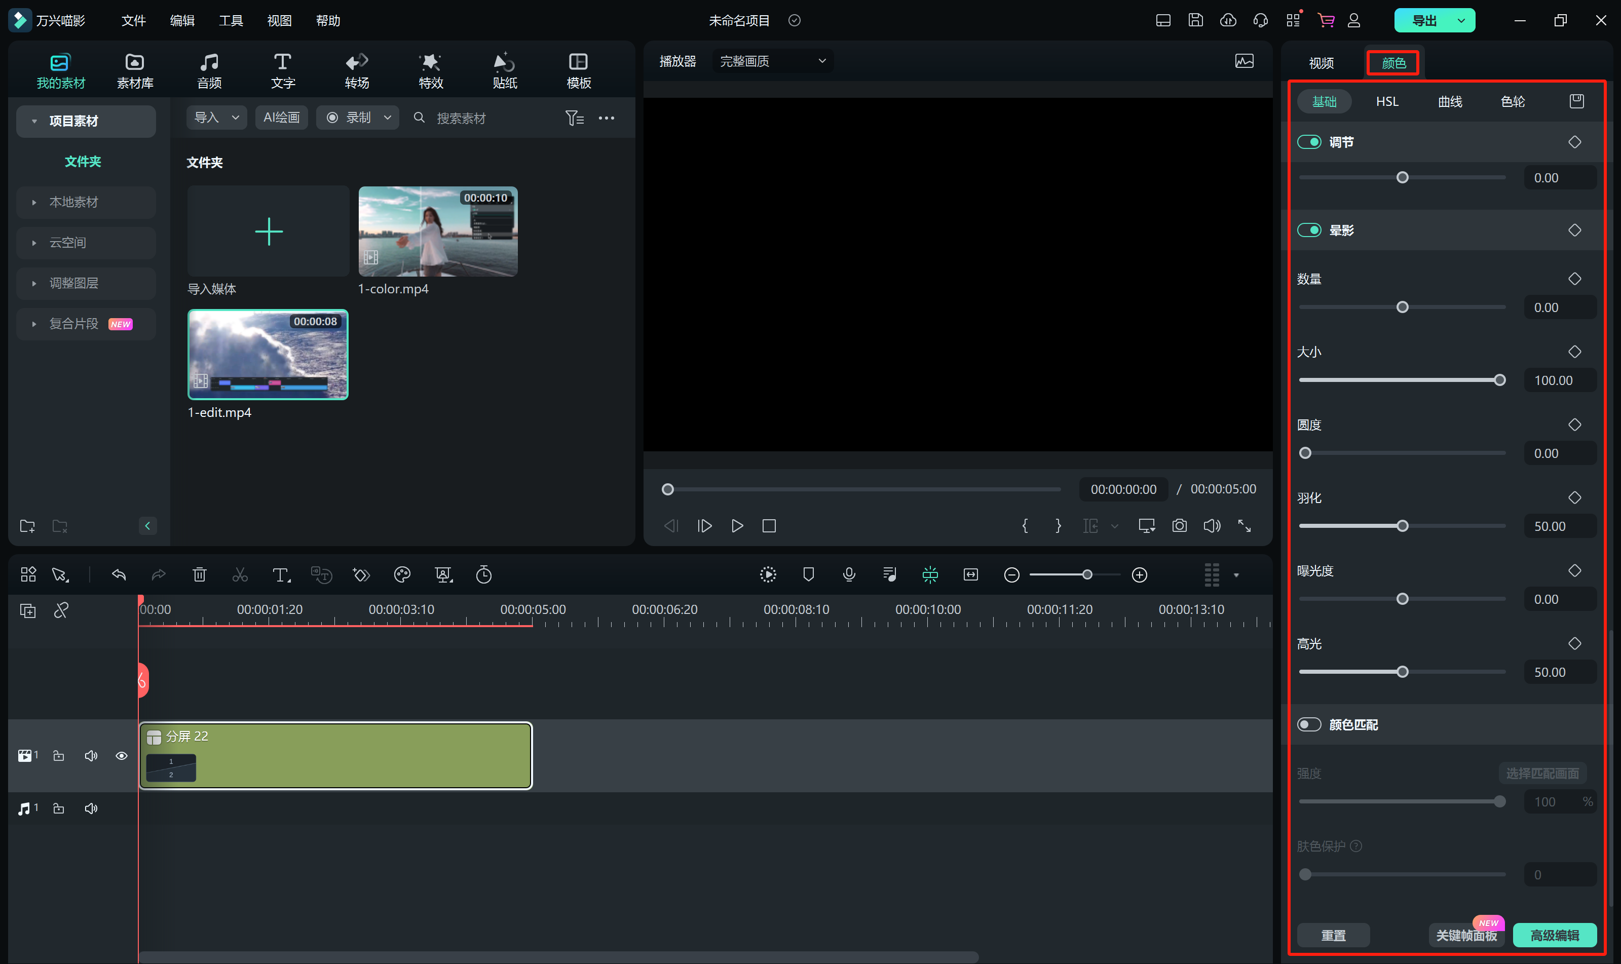Click the microphone voiceover record icon
Viewport: 1621px width, 964px height.
[x=849, y=574]
